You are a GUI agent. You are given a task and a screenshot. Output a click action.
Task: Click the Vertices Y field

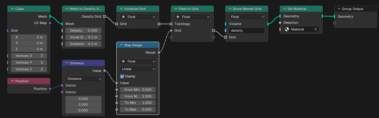click(x=29, y=63)
